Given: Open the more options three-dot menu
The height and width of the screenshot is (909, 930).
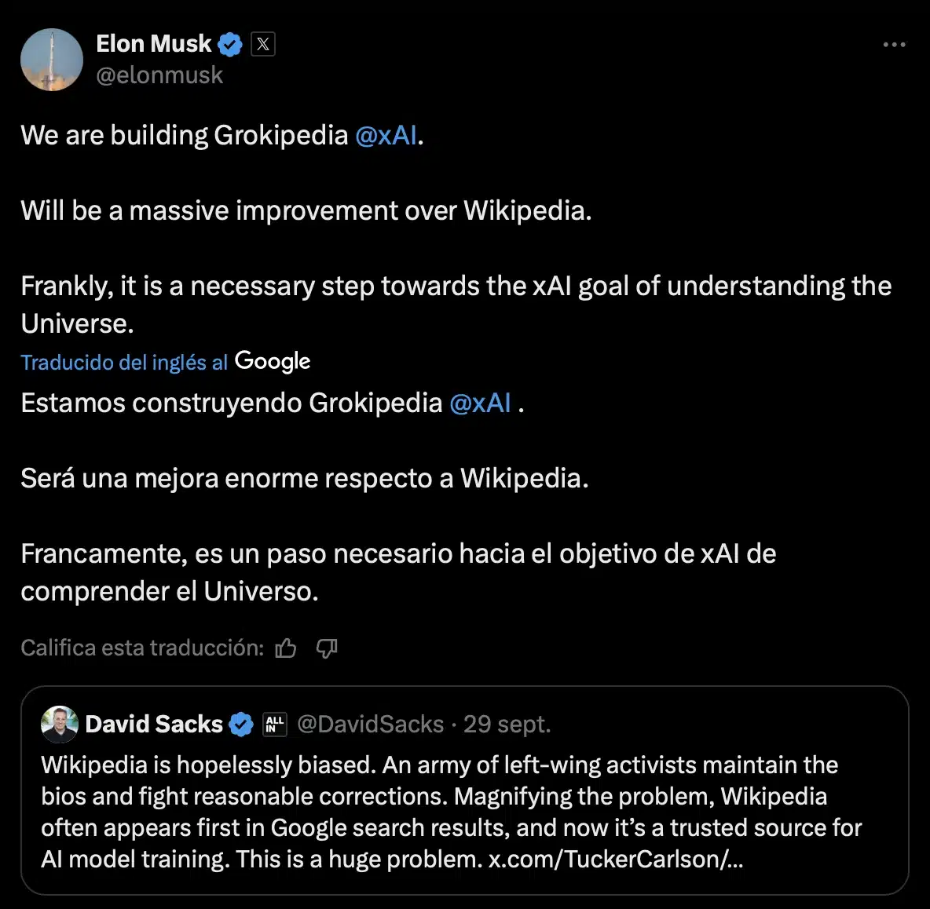Looking at the screenshot, I should click(x=894, y=45).
